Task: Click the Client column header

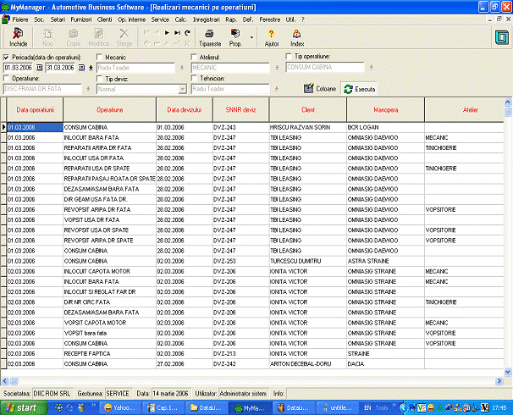Action: click(x=307, y=110)
